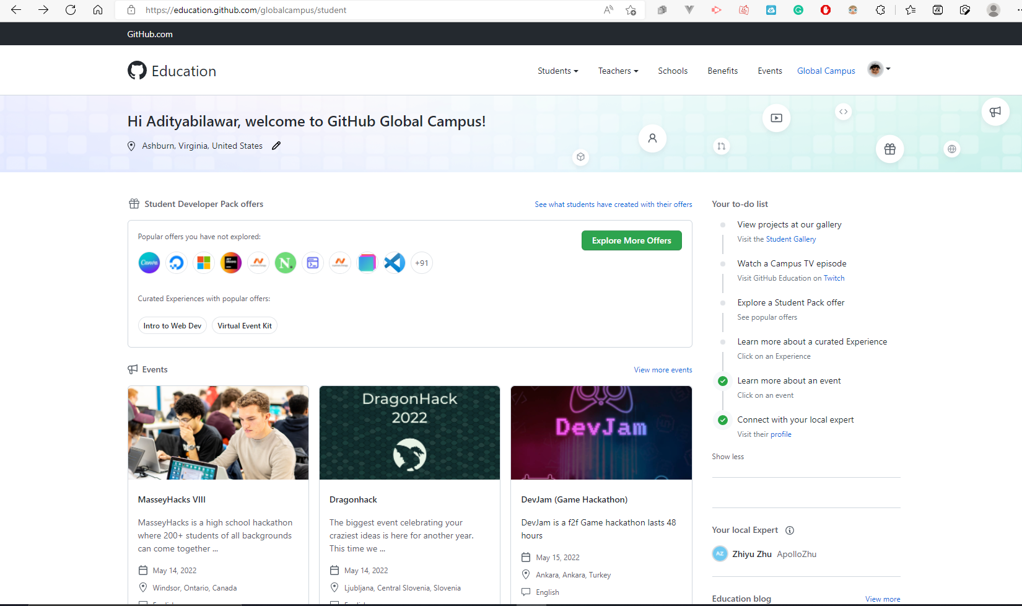This screenshot has height=606, width=1022.
Task: View site info via the padlock icon
Action: pyautogui.click(x=131, y=10)
